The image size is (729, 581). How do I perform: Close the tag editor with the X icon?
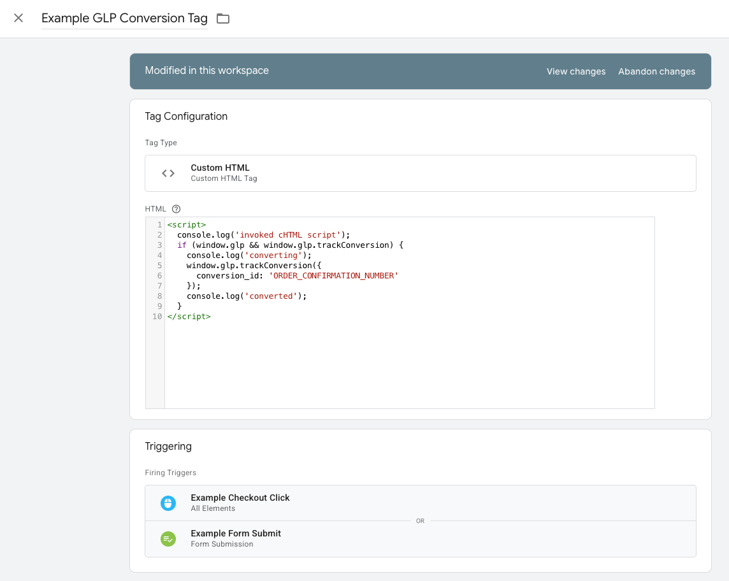coord(18,18)
